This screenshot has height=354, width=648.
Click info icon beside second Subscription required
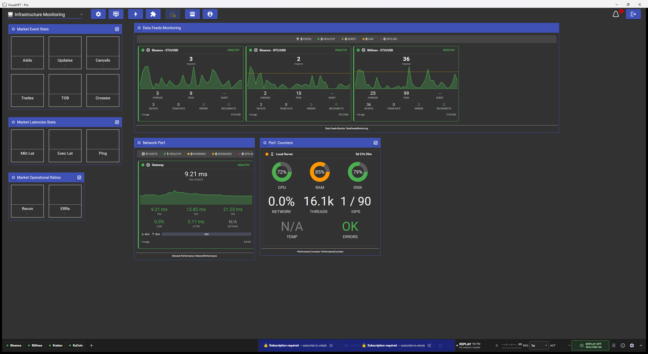429,345
